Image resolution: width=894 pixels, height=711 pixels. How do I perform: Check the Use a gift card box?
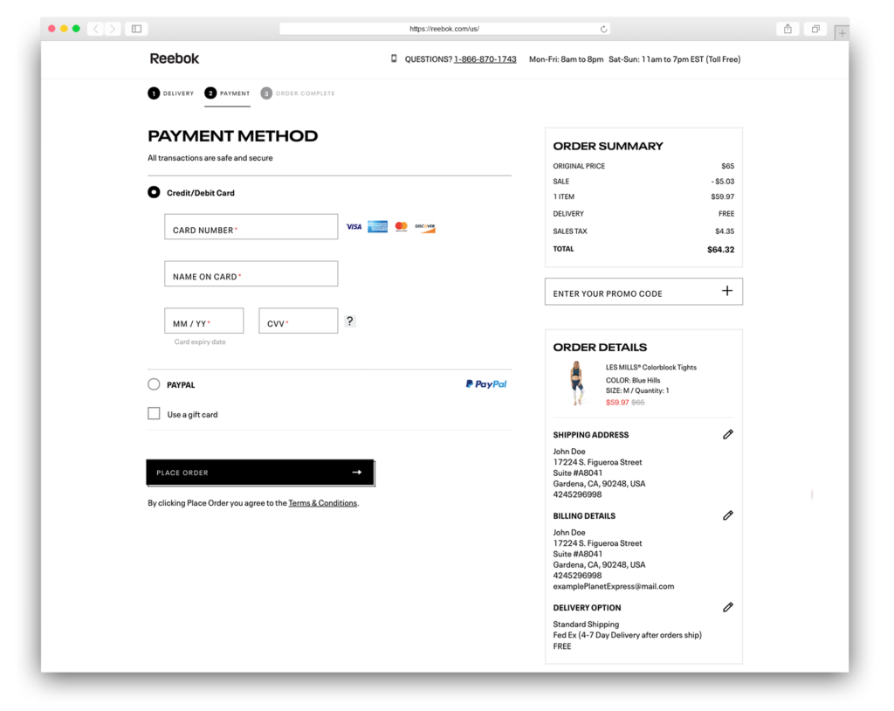coord(154,414)
